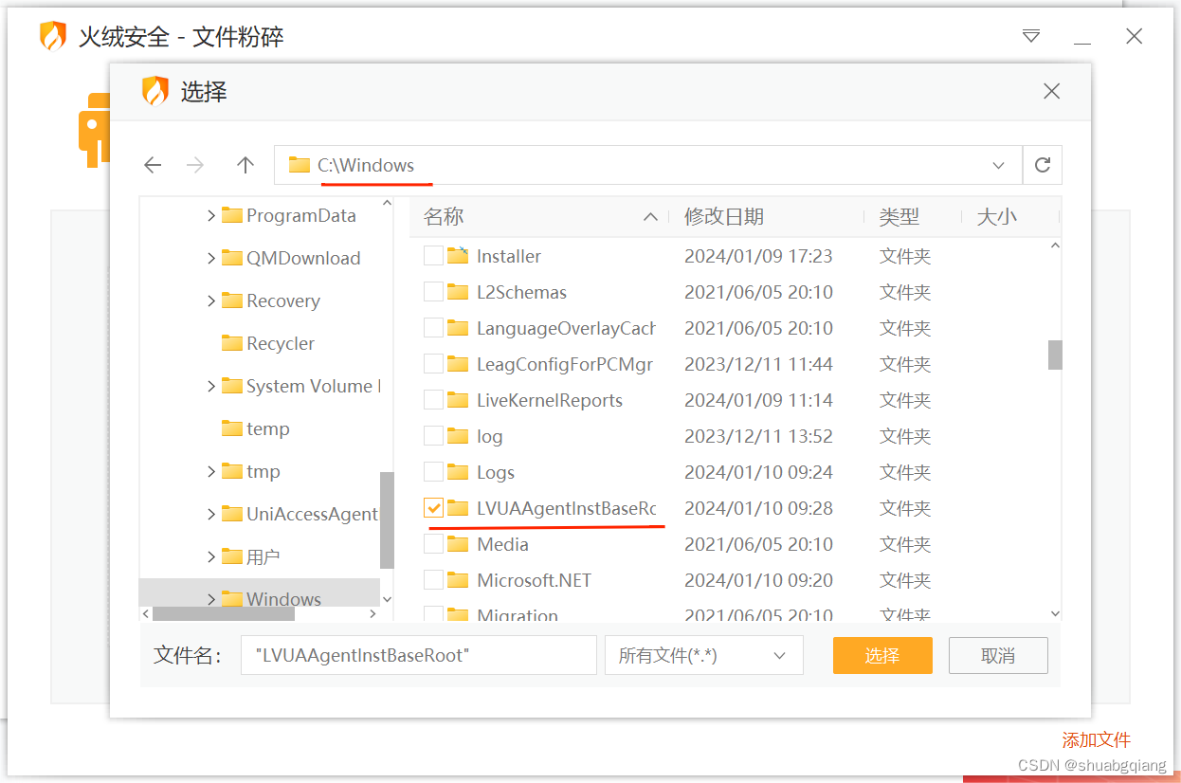Image resolution: width=1181 pixels, height=783 pixels.
Task: Expand the 用户 tree node
Action: tap(211, 556)
